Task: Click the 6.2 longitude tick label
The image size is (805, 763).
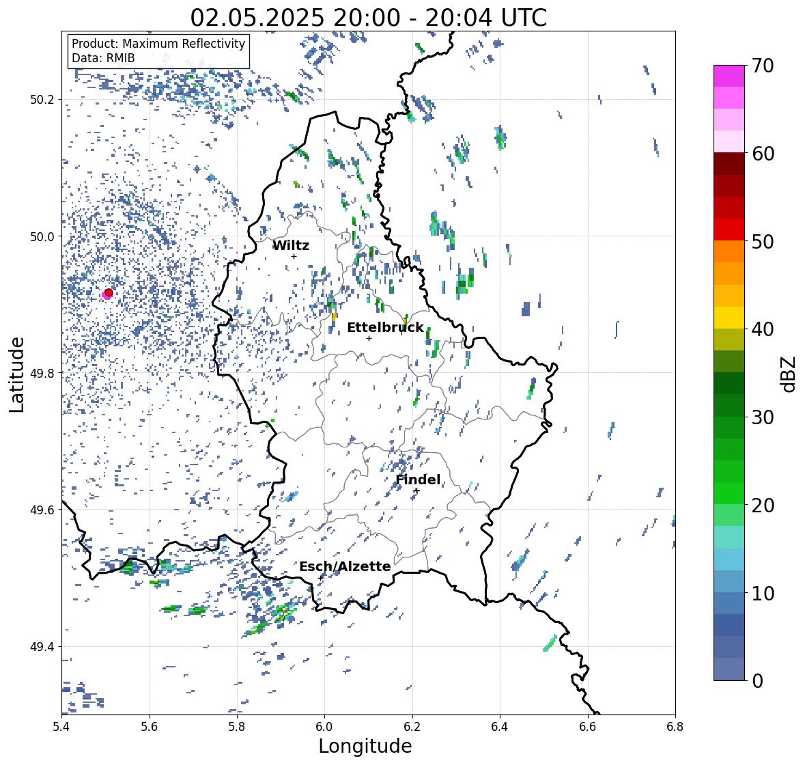Action: click(x=412, y=726)
